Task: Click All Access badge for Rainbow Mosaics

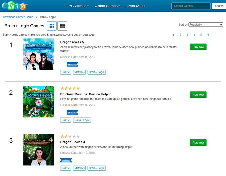Action: pyautogui.click(x=72, y=112)
